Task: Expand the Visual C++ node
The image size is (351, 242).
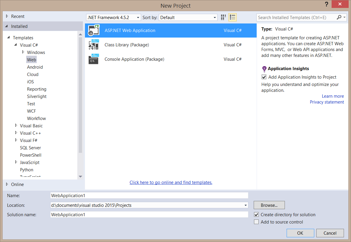Action: click(16, 133)
